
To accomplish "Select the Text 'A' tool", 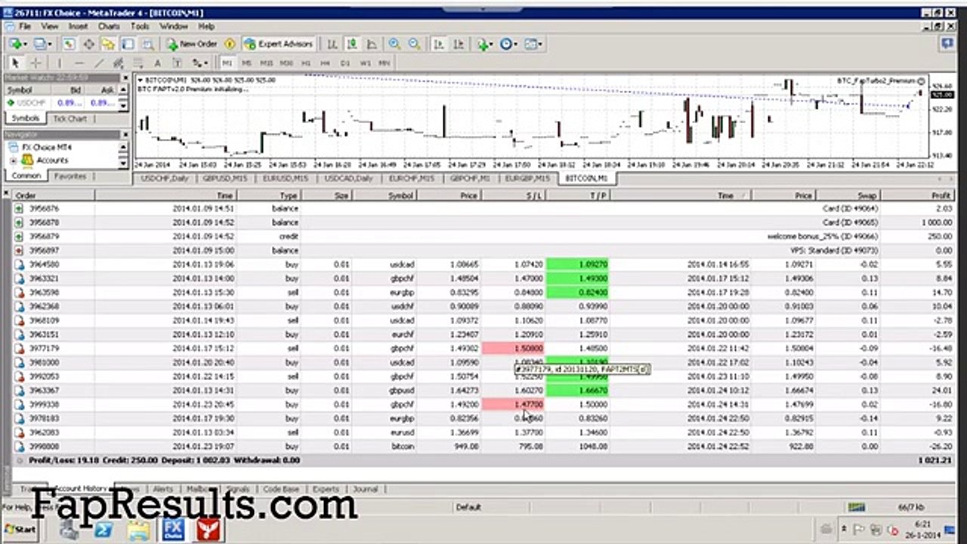I will pyautogui.click(x=158, y=63).
